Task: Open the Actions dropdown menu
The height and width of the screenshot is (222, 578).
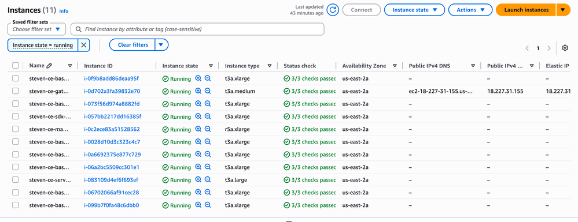Action: pos(470,10)
